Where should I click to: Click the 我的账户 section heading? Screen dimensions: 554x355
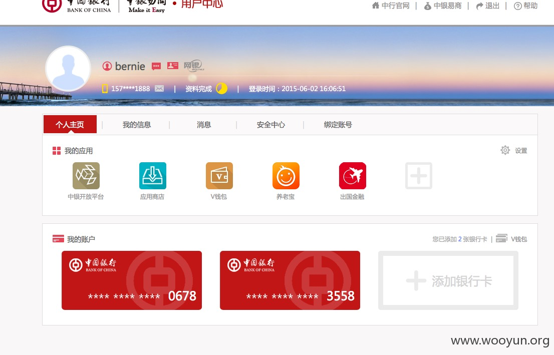click(x=81, y=239)
